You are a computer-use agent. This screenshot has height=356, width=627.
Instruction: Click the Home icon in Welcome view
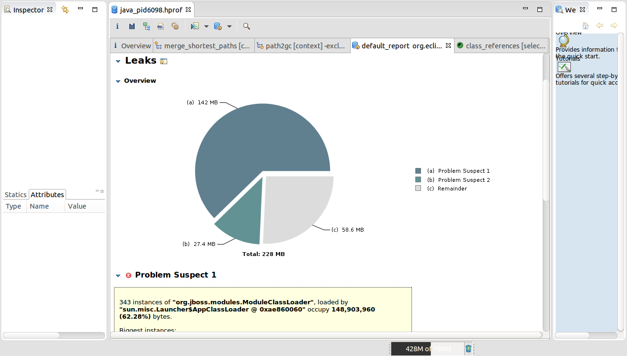click(585, 25)
